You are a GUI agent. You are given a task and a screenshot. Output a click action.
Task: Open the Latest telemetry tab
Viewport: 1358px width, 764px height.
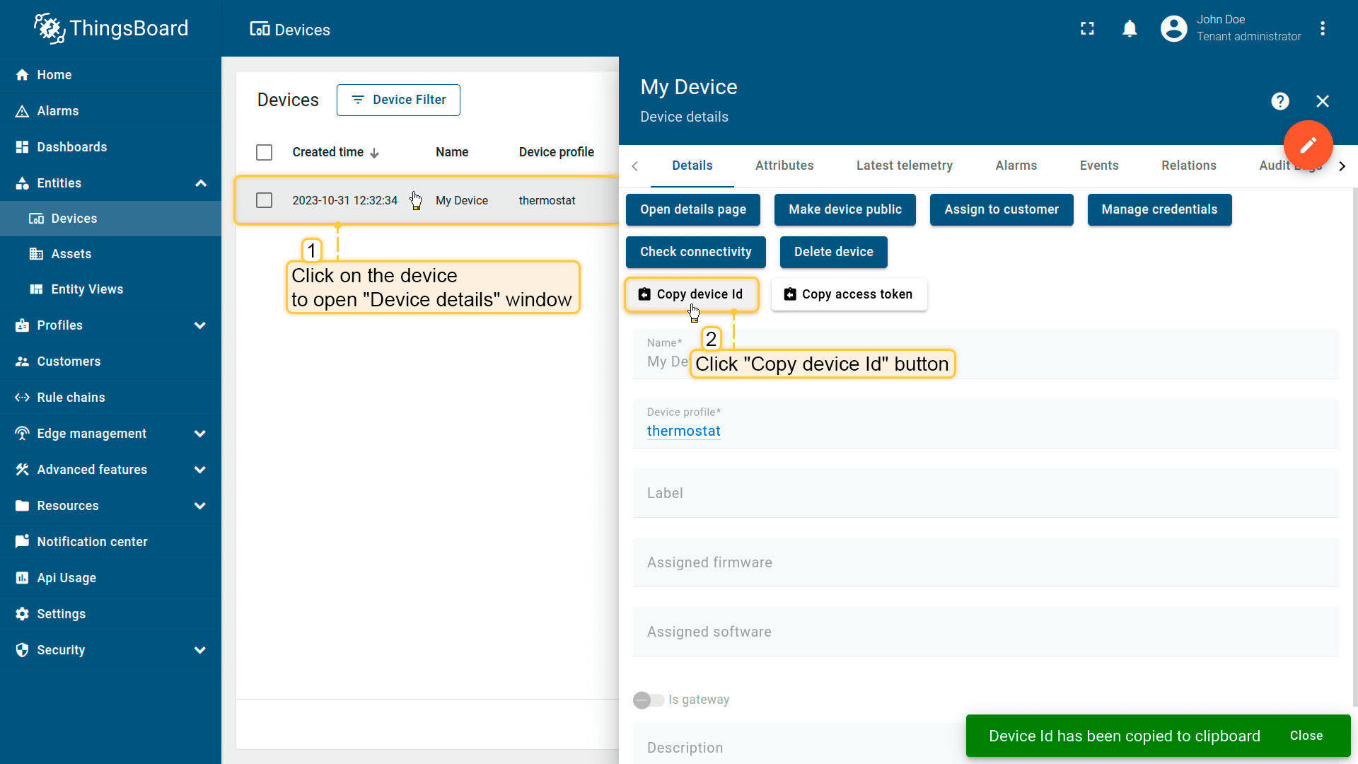click(904, 166)
